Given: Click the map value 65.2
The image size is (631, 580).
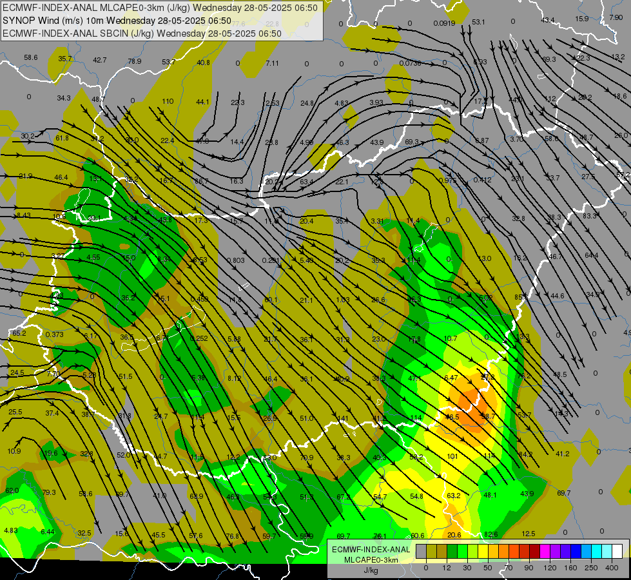Looking at the screenshot, I should click(x=19, y=333).
